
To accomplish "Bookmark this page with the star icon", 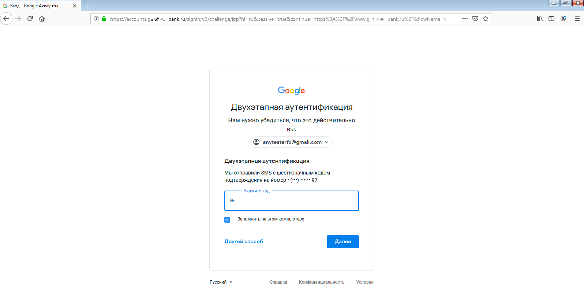I will click(x=486, y=19).
